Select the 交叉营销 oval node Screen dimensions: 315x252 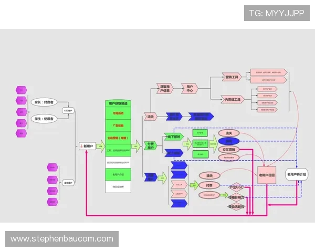(x=228, y=149)
